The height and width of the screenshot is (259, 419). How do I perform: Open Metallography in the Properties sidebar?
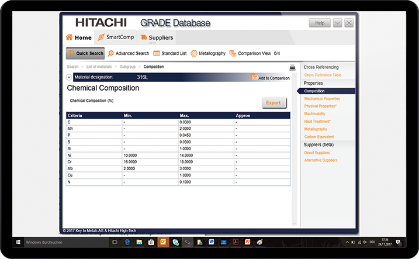coord(316,129)
